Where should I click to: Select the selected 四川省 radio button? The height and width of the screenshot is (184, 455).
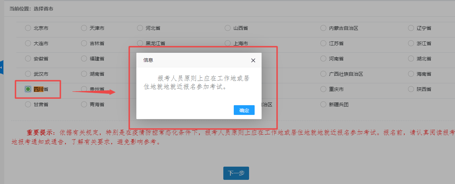pos(28,89)
